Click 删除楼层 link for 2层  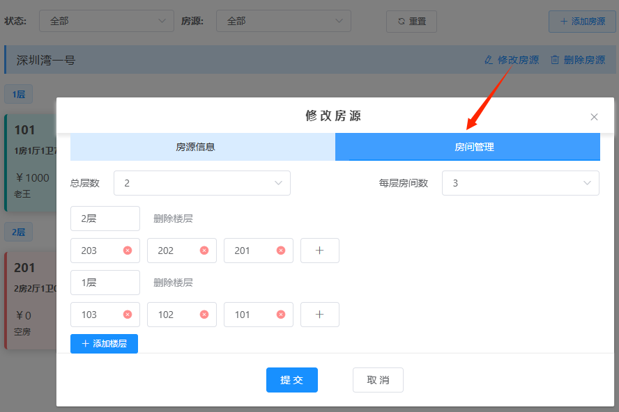pos(173,219)
